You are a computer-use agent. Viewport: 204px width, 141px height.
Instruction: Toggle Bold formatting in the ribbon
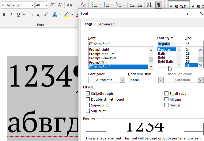[x=4, y=15]
